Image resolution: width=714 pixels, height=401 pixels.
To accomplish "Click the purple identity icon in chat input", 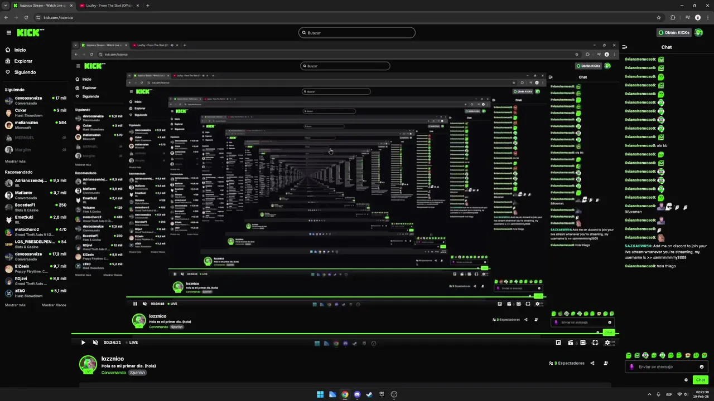I will (x=631, y=366).
